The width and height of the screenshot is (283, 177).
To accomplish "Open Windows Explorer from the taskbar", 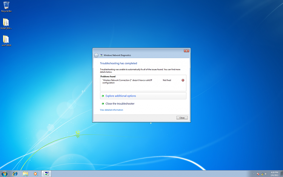I will [25, 174].
